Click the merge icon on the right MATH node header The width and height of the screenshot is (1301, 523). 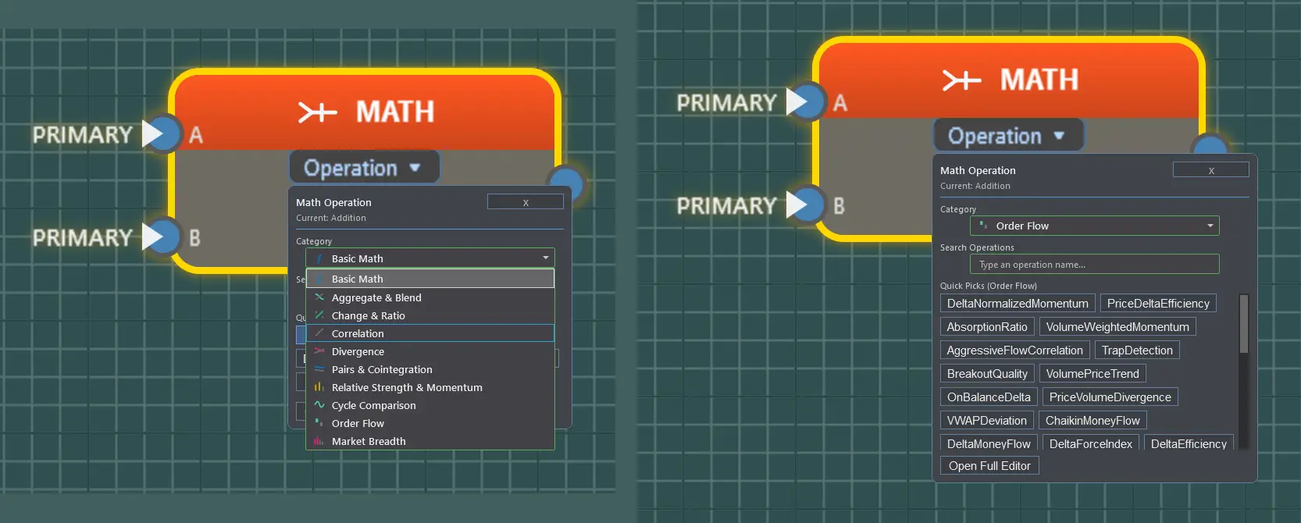[961, 80]
